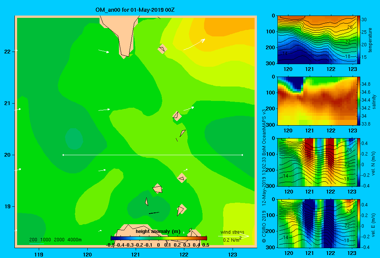Click the "wind stress" legend label
Image resolution: width=380 pixels, height=258 pixels.
(x=232, y=232)
